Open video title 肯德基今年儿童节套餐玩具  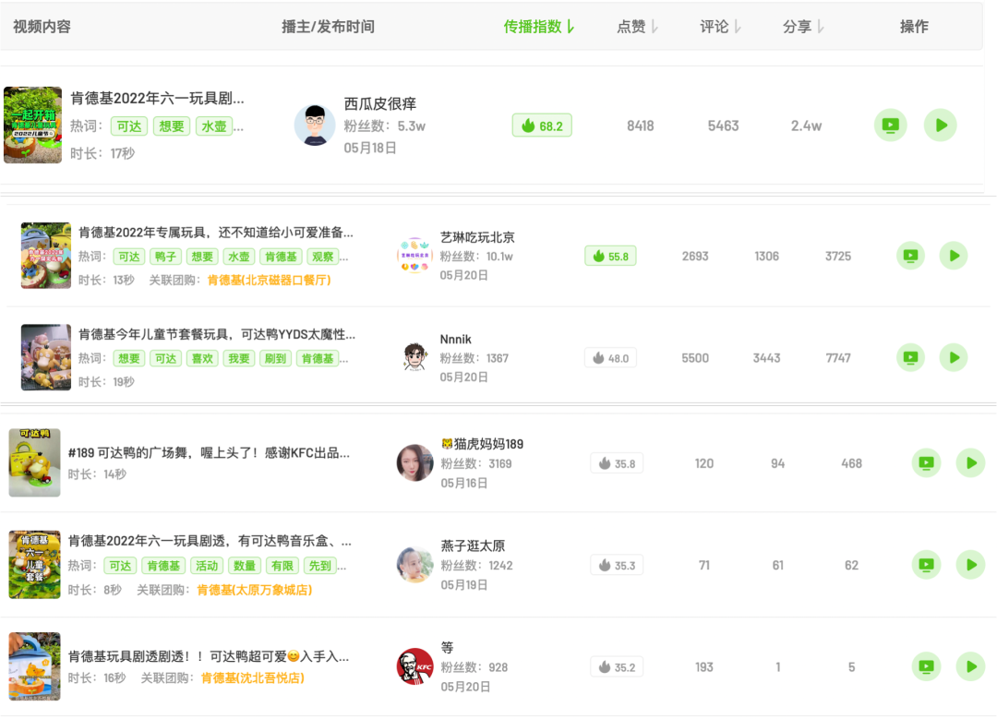[217, 334]
